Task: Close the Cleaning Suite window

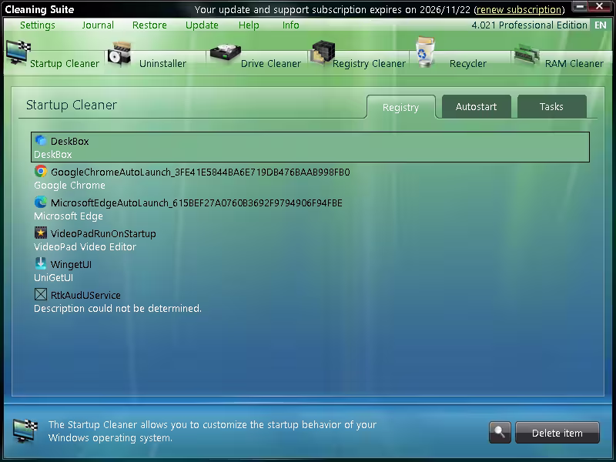Action: tap(600, 6)
